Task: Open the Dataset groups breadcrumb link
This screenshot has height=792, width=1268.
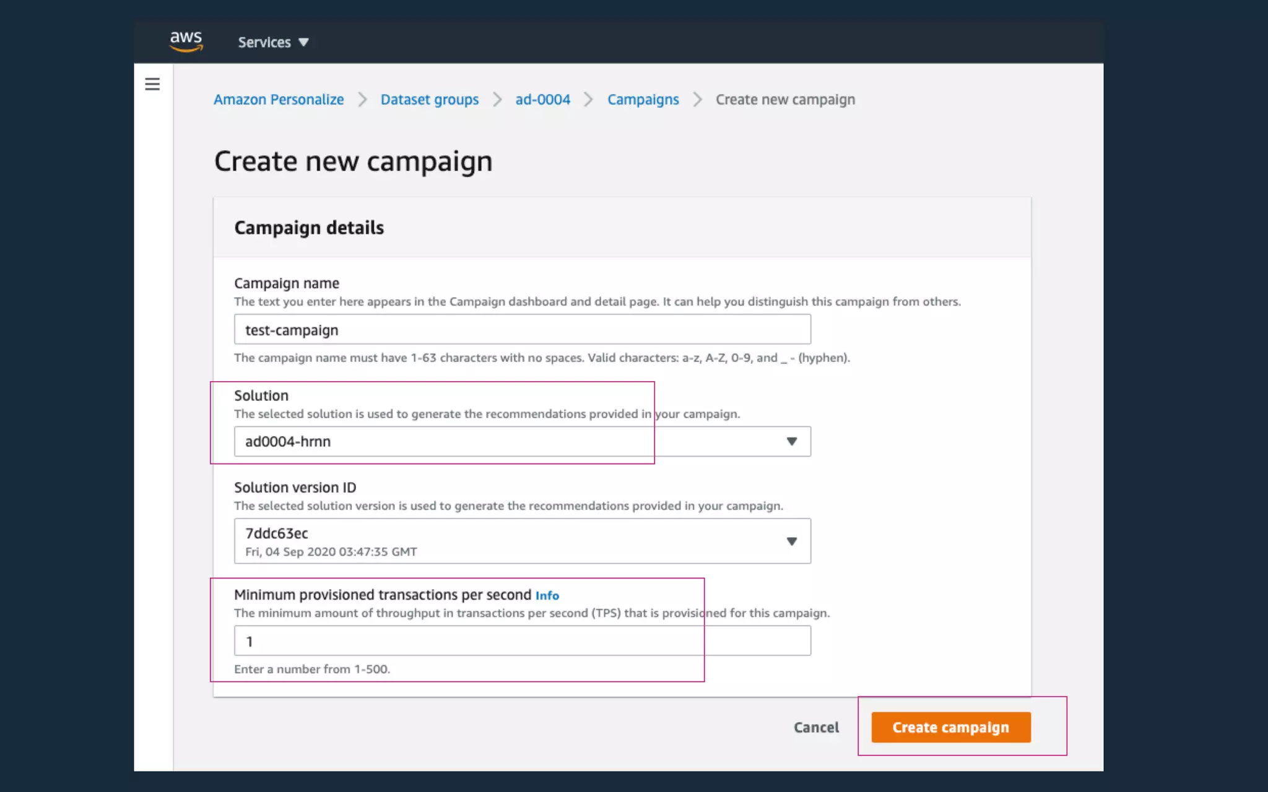Action: coord(429,100)
